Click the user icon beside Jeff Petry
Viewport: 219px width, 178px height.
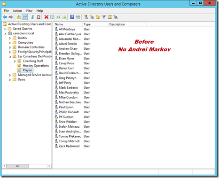(x=56, y=83)
